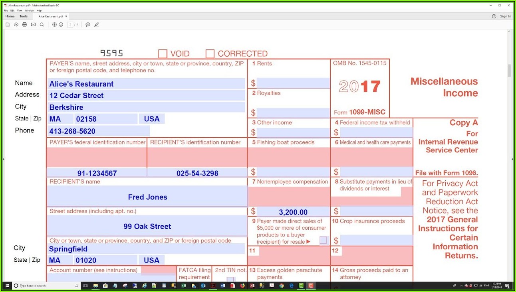Add a comment with the speech bubble icon
This screenshot has height=292, width=516.
(x=88, y=25)
